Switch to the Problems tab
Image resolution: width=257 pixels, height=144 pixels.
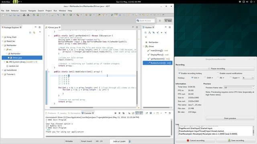[51, 113]
